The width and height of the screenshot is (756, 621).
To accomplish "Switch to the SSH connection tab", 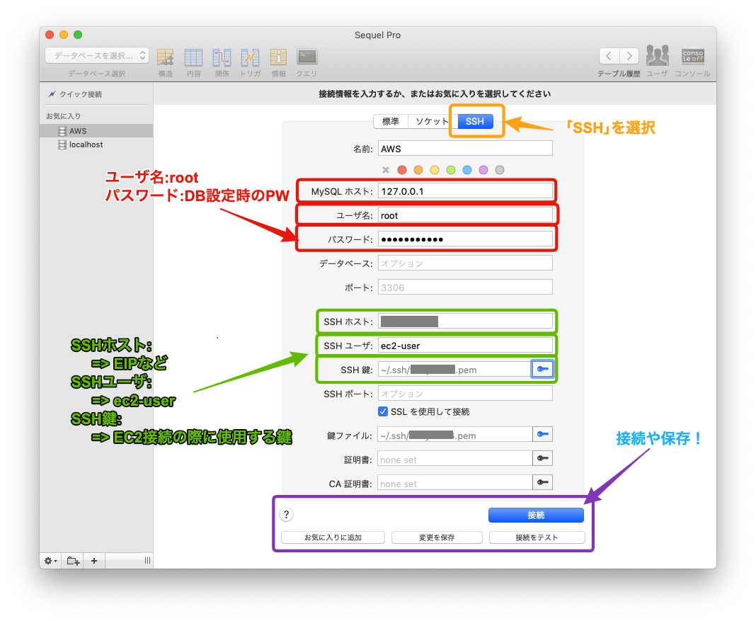I will pos(476,122).
